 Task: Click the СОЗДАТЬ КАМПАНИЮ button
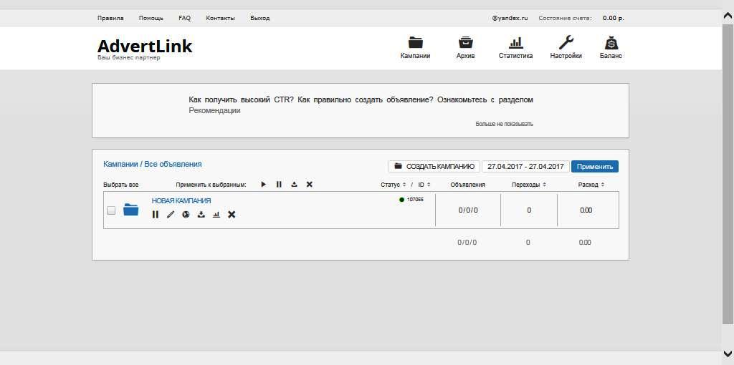click(434, 166)
